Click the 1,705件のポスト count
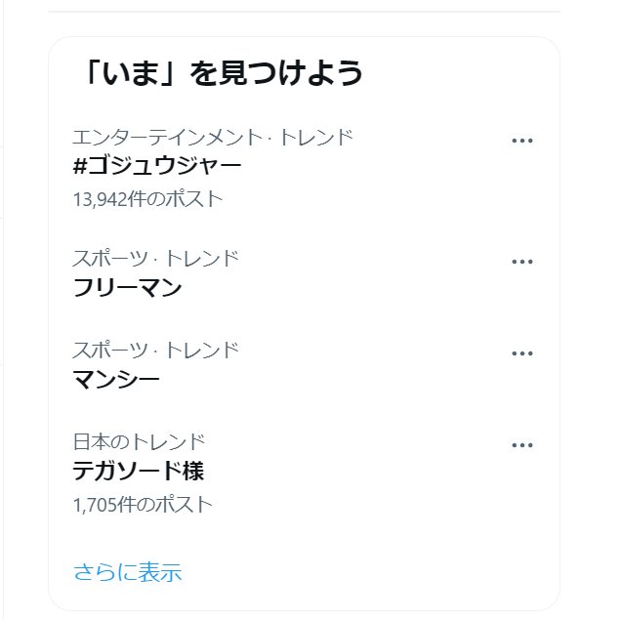620x620 pixels. pyautogui.click(x=143, y=505)
